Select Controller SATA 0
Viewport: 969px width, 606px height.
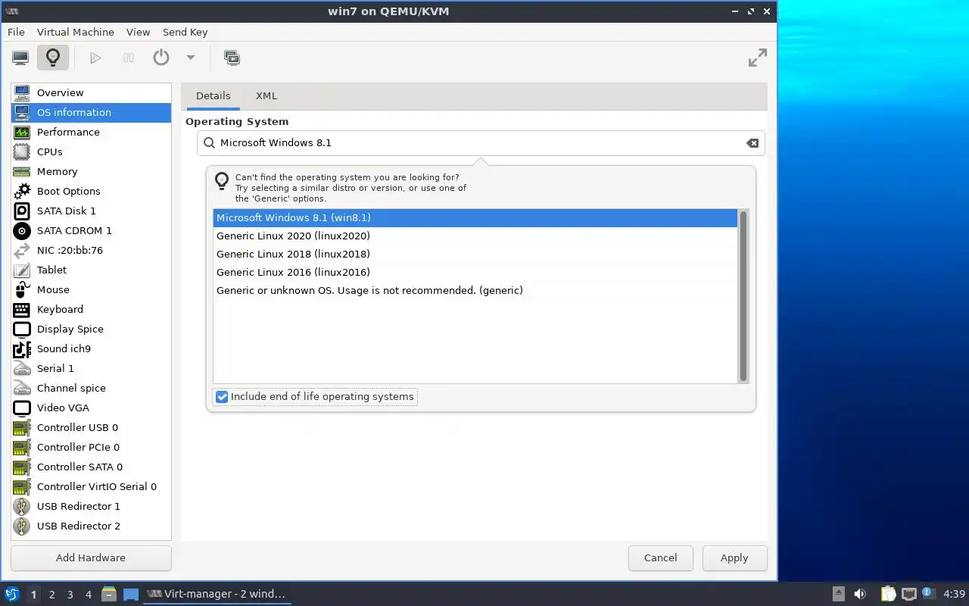click(x=91, y=467)
